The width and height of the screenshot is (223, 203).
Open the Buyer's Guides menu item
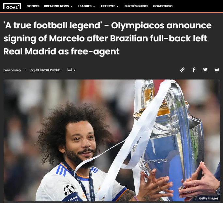(x=136, y=6)
